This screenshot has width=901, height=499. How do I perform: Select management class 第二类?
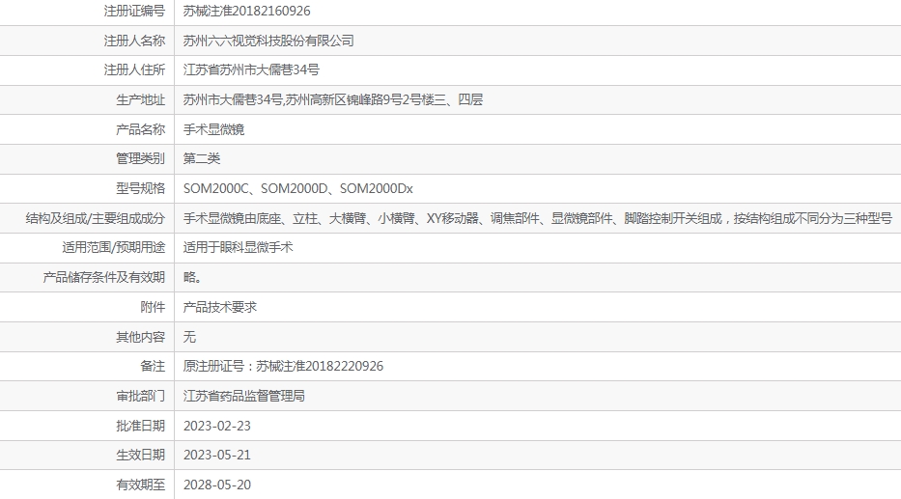tap(202, 158)
